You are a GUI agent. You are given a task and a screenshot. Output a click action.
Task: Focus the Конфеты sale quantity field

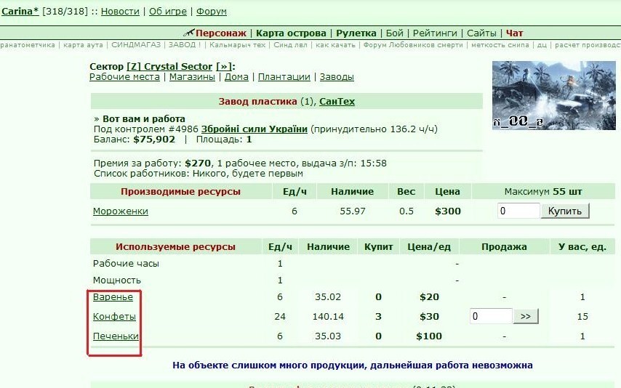click(x=491, y=316)
